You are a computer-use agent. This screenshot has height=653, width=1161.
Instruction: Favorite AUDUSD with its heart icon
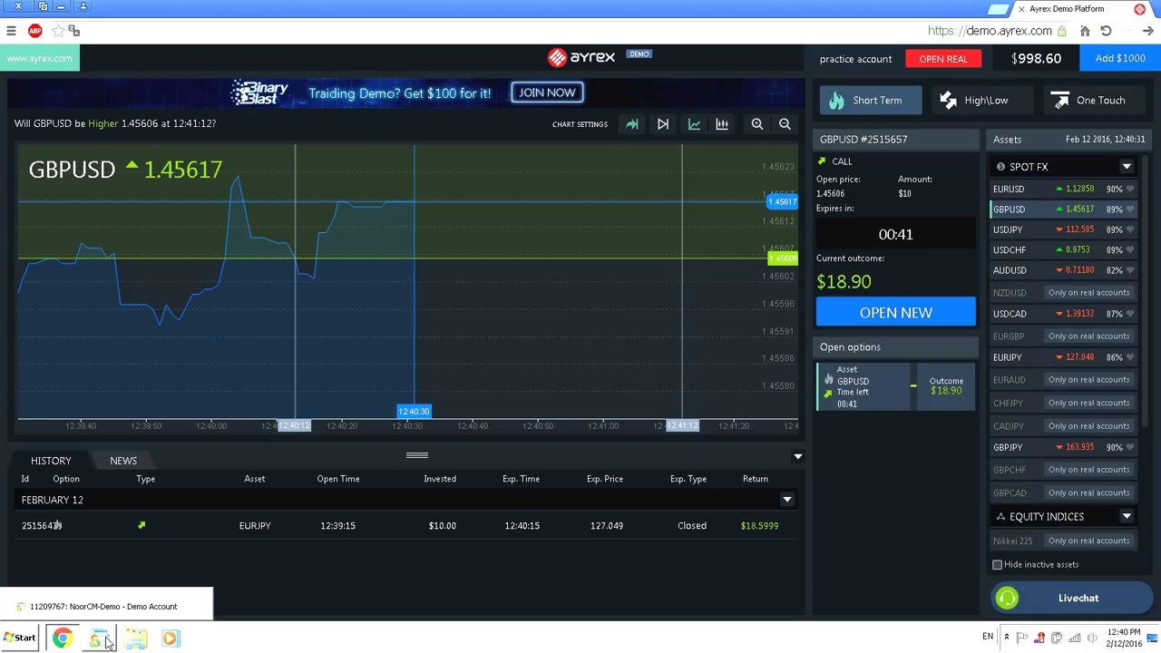coord(1129,270)
